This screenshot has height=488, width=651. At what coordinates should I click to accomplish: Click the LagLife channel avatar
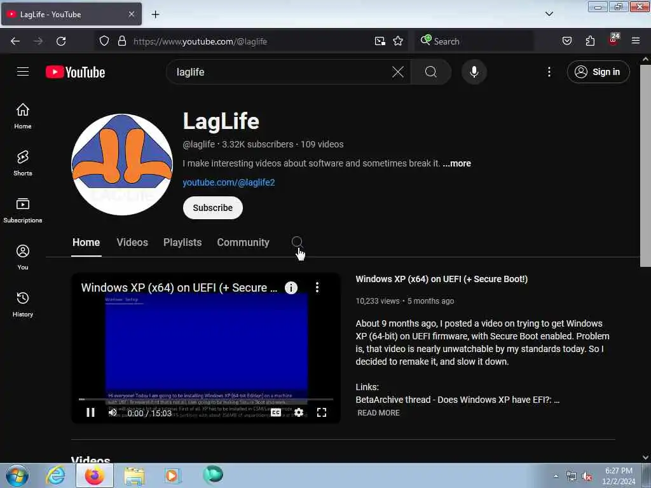[122, 165]
